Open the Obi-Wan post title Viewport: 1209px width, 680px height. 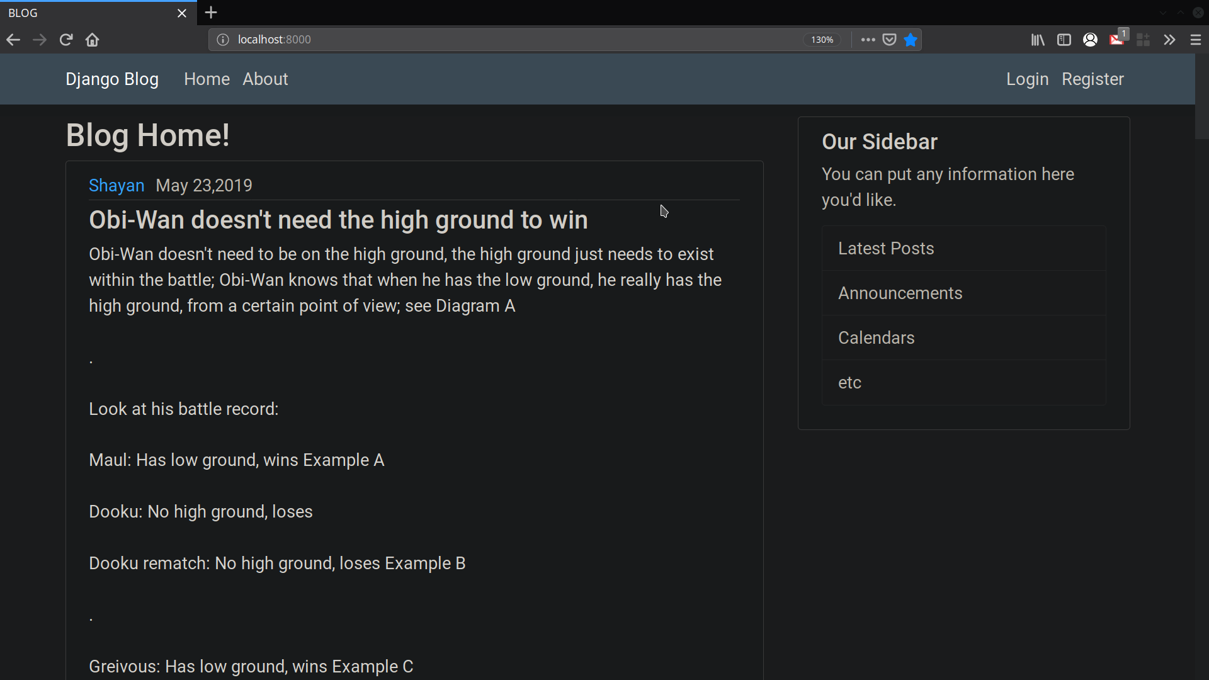tap(338, 220)
